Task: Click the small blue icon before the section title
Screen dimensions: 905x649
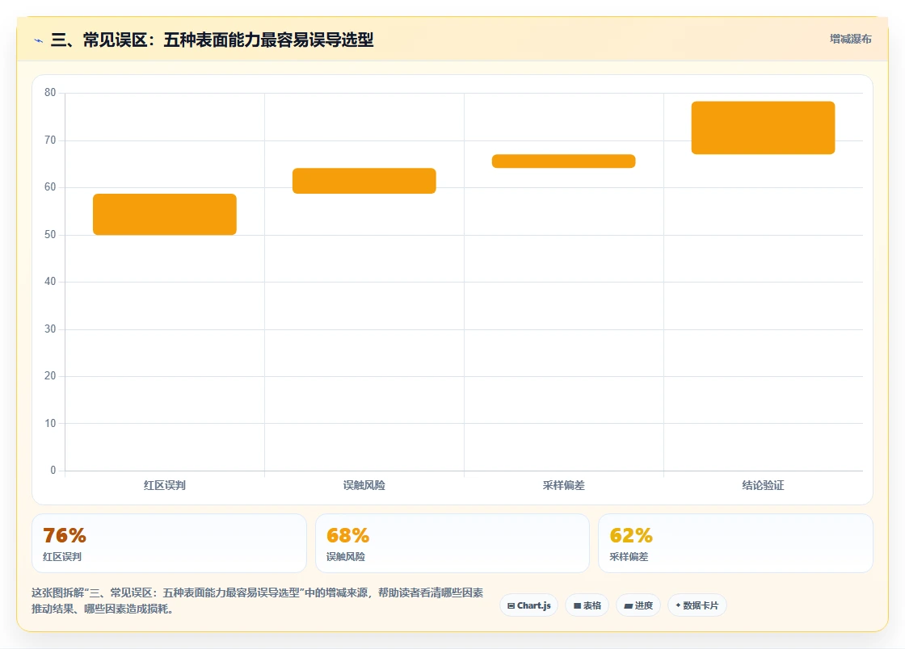Action: pos(38,40)
